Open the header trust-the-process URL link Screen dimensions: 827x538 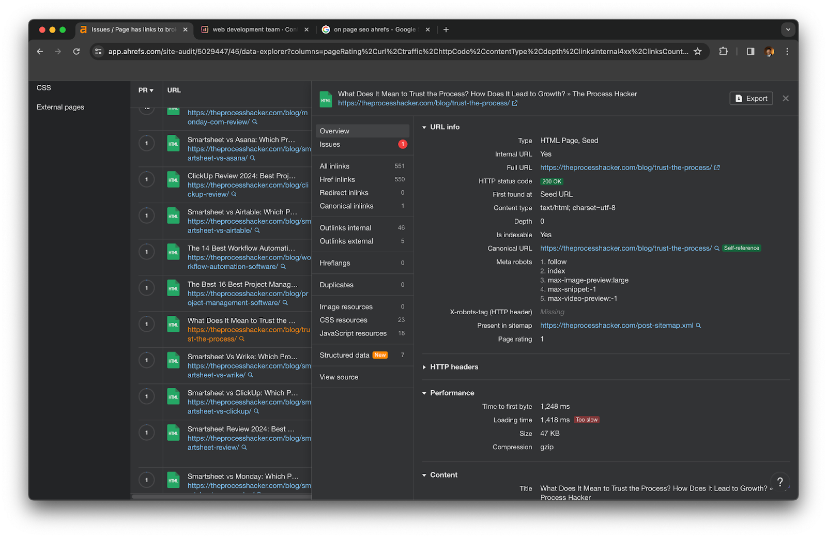coord(424,103)
